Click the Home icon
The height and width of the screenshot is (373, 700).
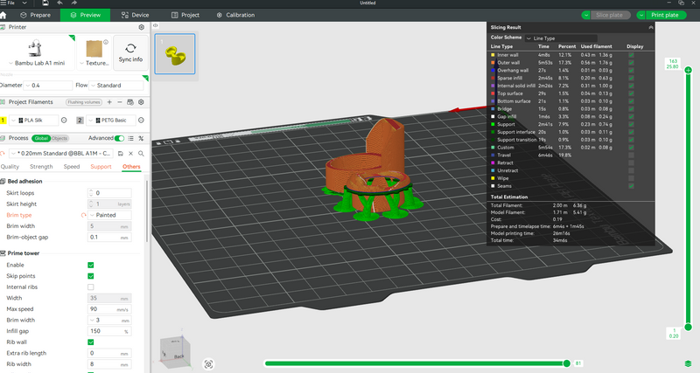tap(3, 15)
